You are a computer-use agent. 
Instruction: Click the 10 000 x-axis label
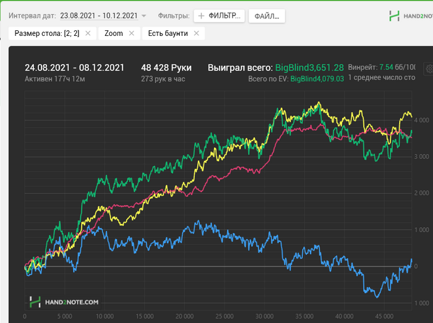(x=105, y=316)
